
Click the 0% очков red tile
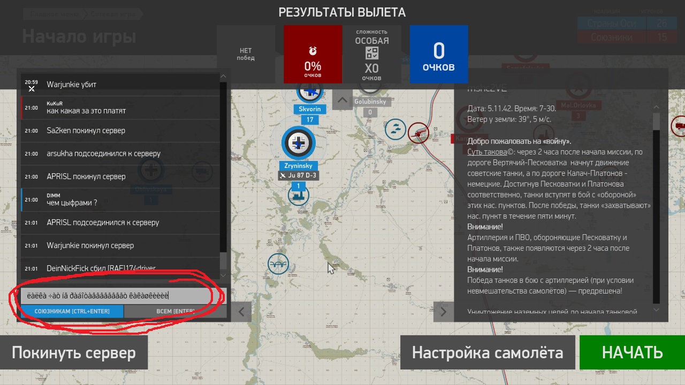(313, 55)
